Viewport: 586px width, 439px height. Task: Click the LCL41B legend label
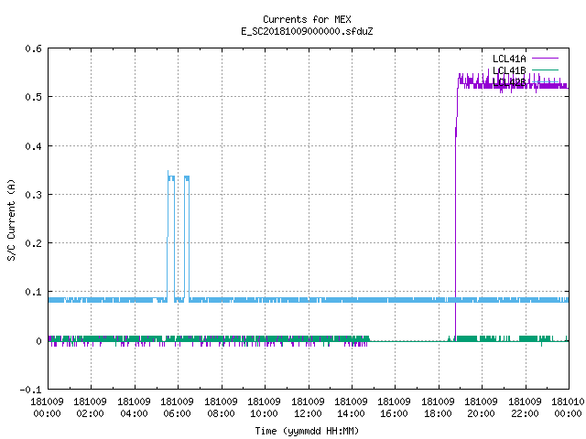pos(509,70)
